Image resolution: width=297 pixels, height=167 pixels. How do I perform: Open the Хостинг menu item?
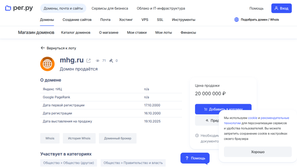[126, 20]
